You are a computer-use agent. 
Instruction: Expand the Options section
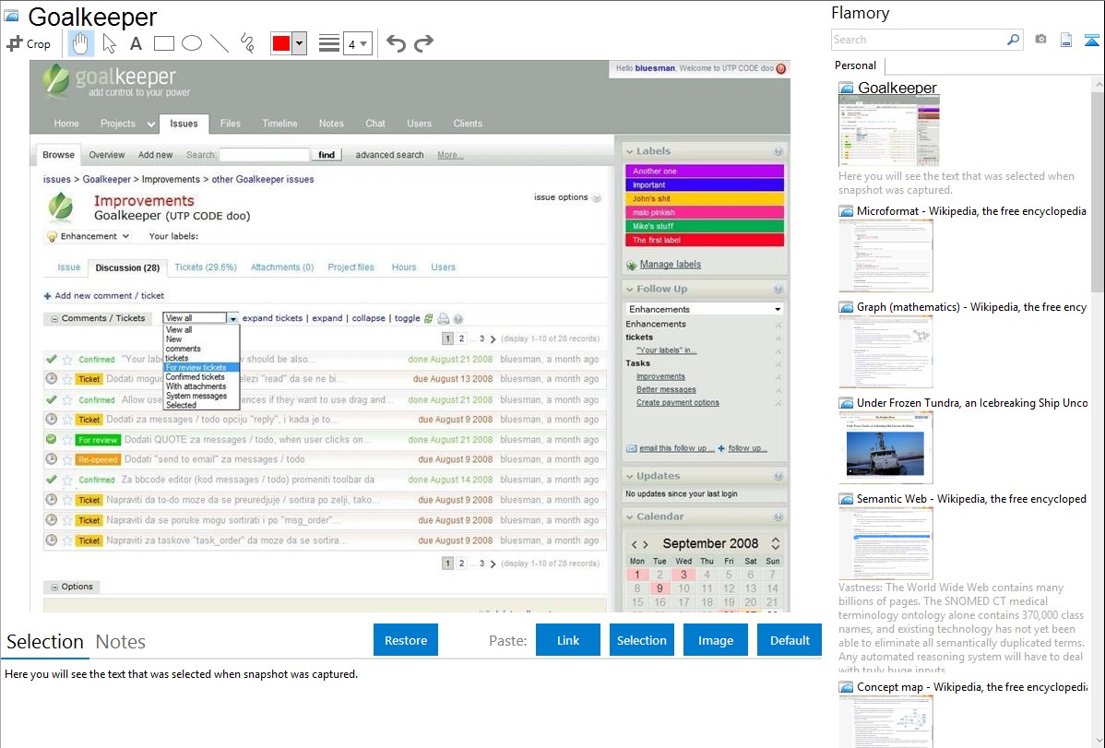click(x=54, y=588)
